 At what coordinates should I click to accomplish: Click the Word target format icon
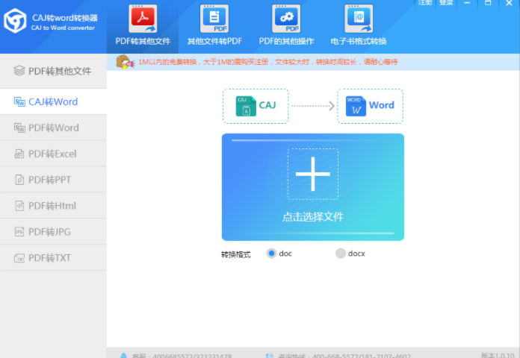pyautogui.click(x=356, y=106)
